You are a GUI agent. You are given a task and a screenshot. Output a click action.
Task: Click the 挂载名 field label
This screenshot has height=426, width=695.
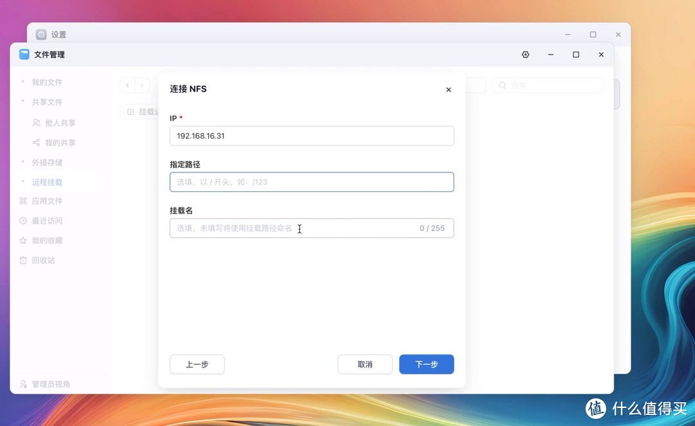181,210
